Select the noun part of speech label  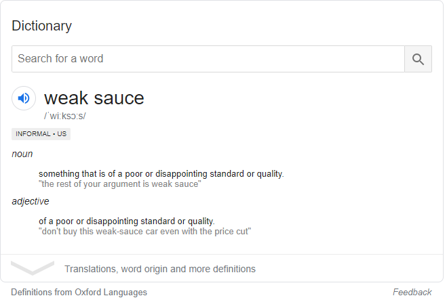coord(22,154)
